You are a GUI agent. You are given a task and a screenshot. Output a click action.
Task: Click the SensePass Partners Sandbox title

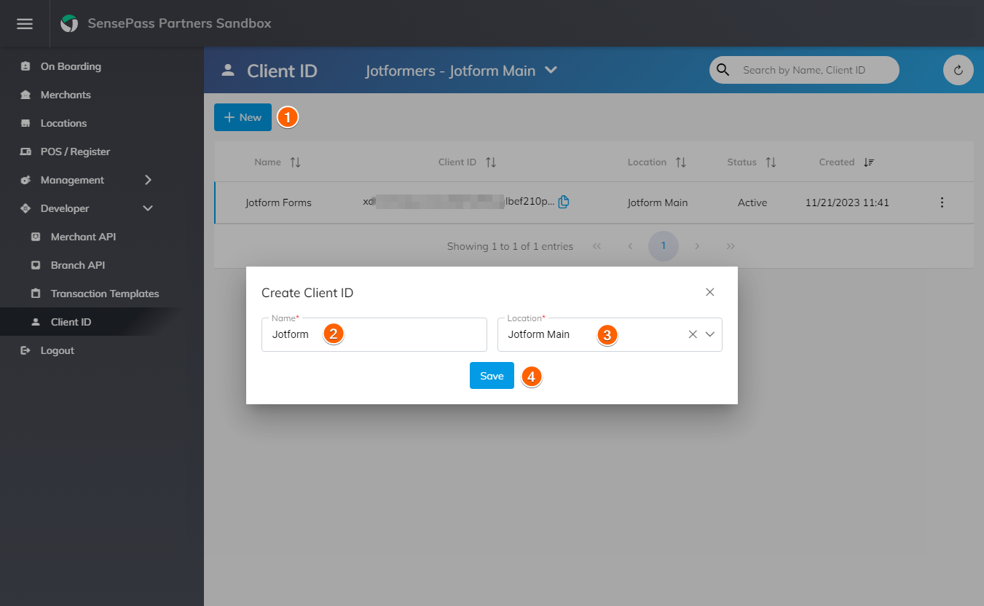click(x=179, y=23)
